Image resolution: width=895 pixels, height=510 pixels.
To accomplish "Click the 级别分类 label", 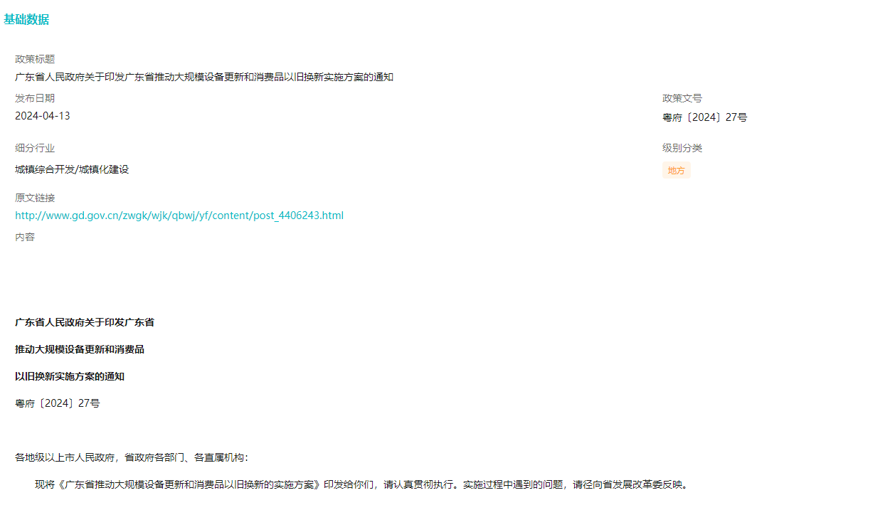I will [682, 148].
